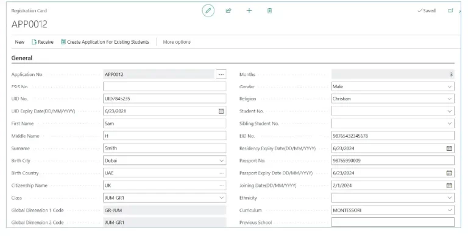Click the Receive action icon

(34, 42)
